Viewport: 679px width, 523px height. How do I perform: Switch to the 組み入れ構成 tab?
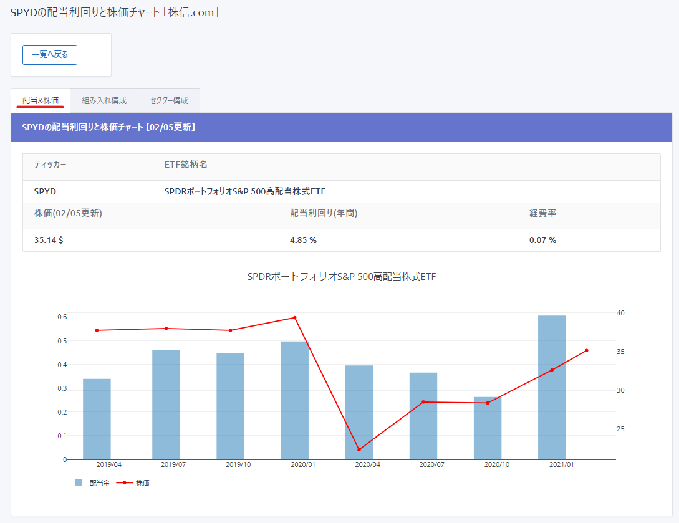104,100
